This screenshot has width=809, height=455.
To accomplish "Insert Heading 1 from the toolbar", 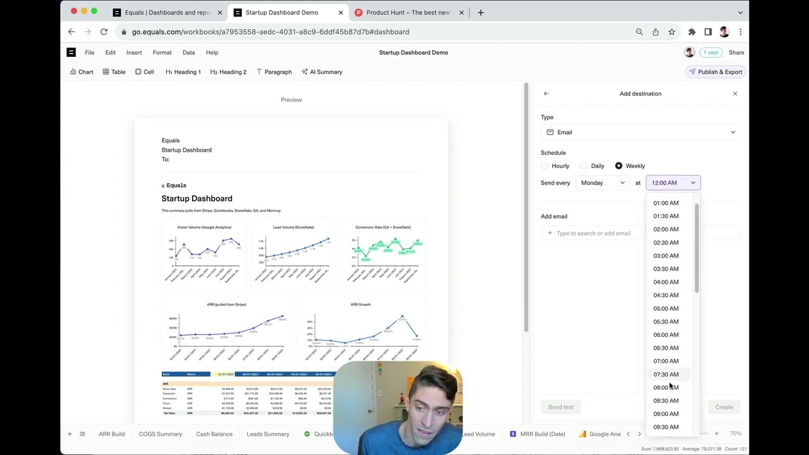I will point(183,72).
